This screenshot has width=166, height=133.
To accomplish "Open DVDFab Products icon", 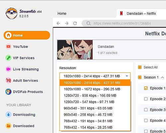I will [x=8, y=92].
